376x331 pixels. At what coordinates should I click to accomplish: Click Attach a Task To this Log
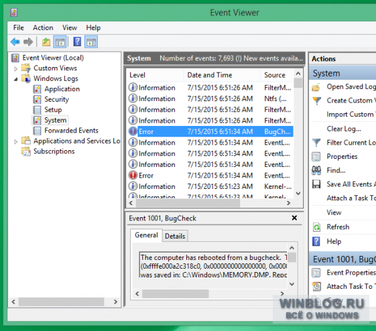(x=351, y=198)
